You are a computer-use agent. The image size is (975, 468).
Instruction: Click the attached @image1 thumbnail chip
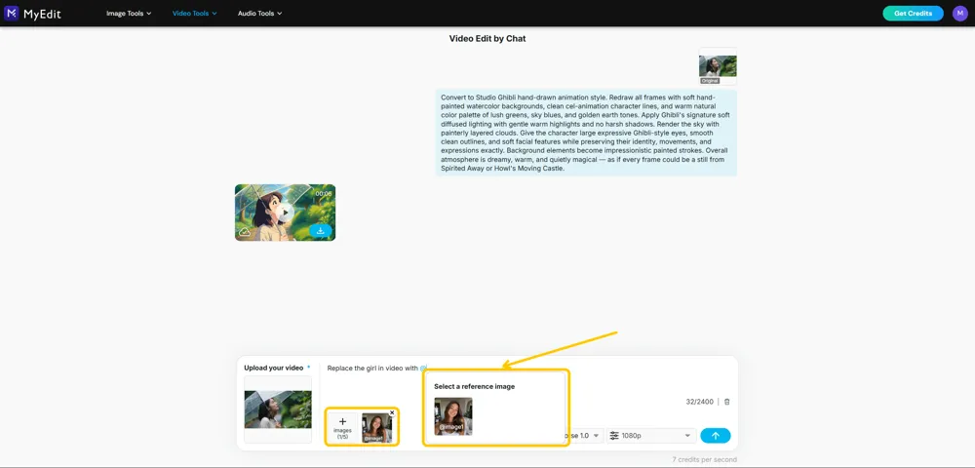376,428
